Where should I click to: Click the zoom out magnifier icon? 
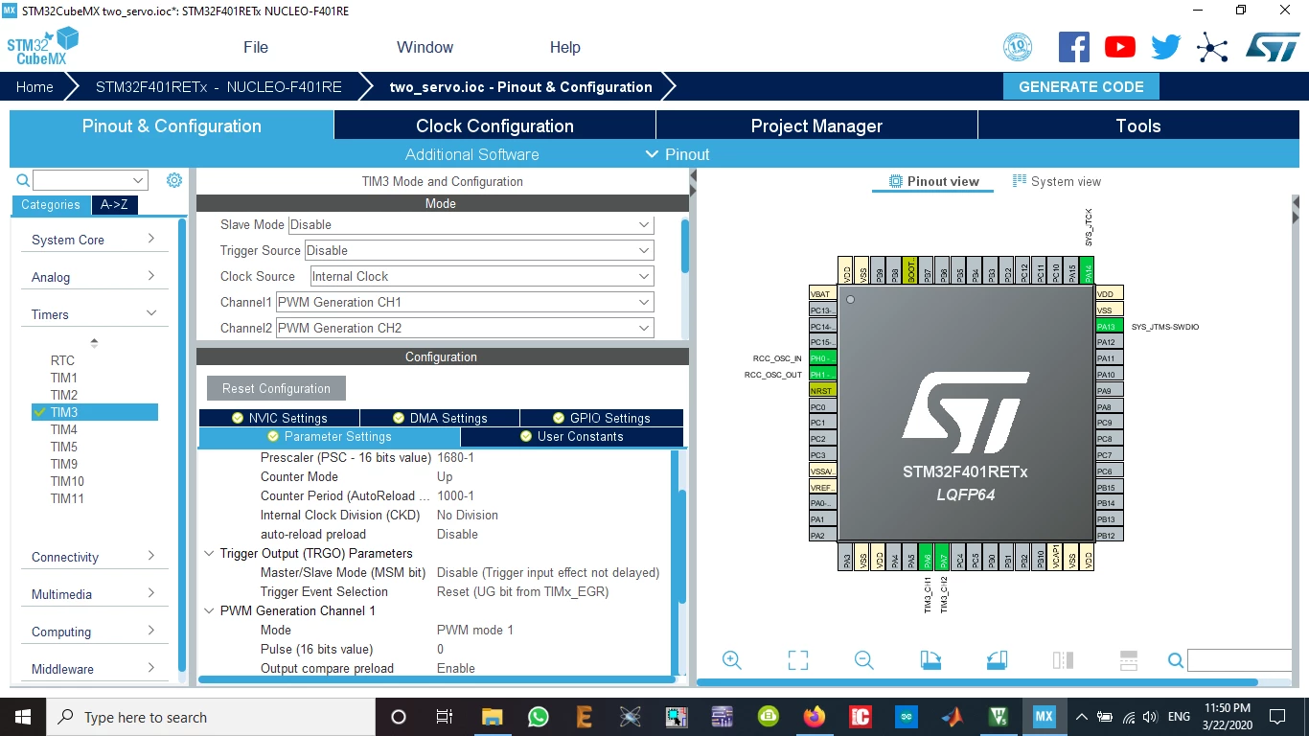[x=863, y=660]
